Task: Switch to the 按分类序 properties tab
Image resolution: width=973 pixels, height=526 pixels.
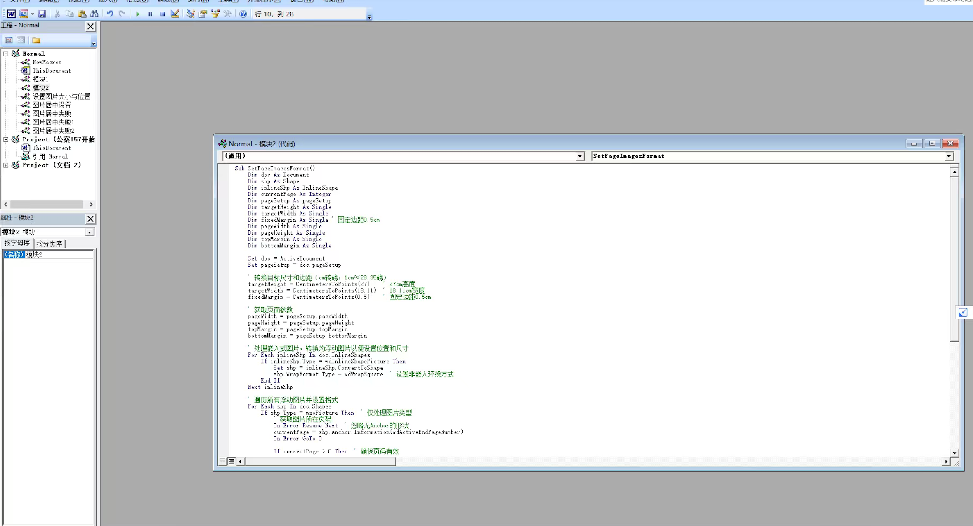Action: (49, 244)
